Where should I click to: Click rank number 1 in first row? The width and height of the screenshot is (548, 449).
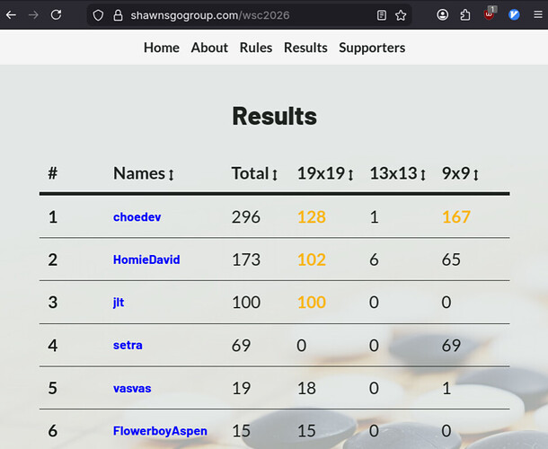point(53,217)
